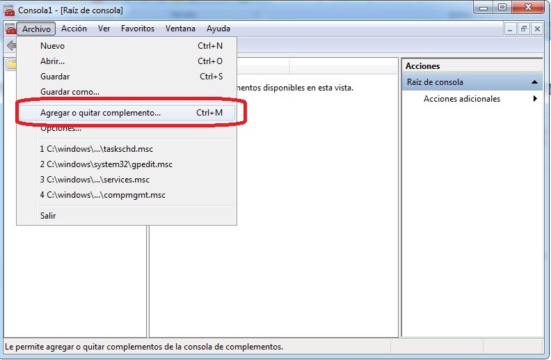Choose Guardar como... menu entry

pyautogui.click(x=70, y=92)
